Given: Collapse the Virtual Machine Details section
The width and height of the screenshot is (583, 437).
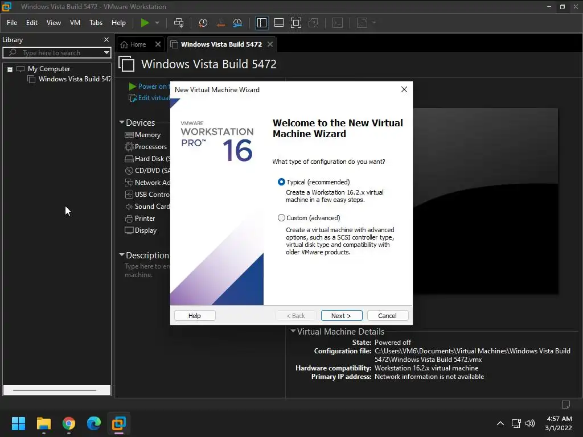Looking at the screenshot, I should tap(293, 331).
